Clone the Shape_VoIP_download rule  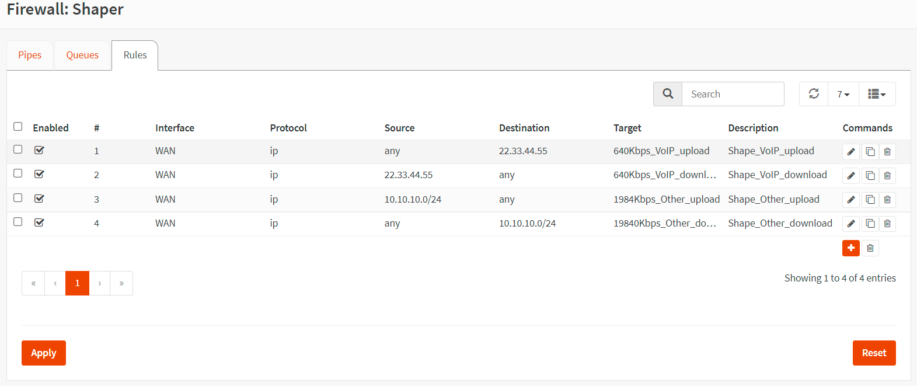[870, 176]
